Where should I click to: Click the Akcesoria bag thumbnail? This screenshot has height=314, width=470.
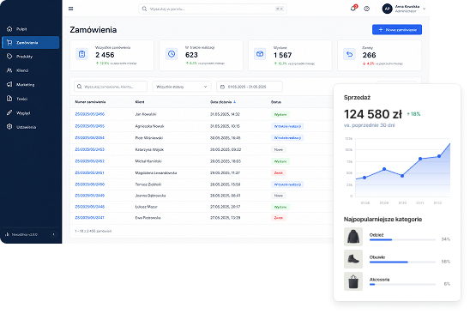[x=353, y=281]
